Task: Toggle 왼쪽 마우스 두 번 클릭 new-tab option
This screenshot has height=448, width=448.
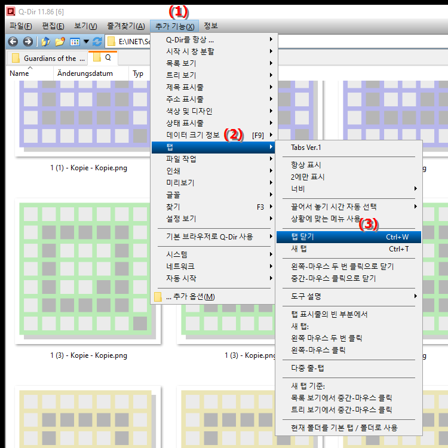Action: point(349,338)
